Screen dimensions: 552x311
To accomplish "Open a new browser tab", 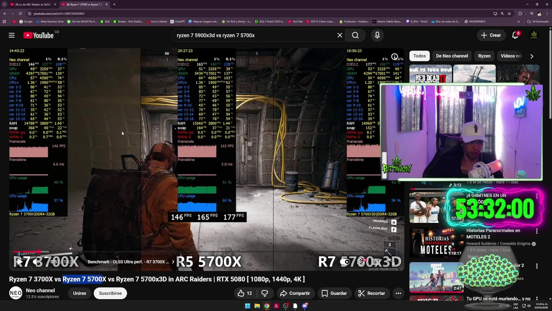I will click(x=114, y=4).
